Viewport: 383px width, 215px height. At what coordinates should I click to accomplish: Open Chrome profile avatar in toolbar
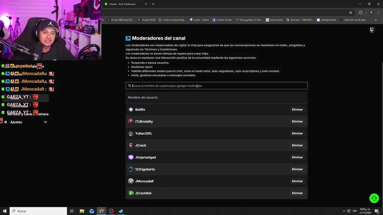click(x=371, y=13)
